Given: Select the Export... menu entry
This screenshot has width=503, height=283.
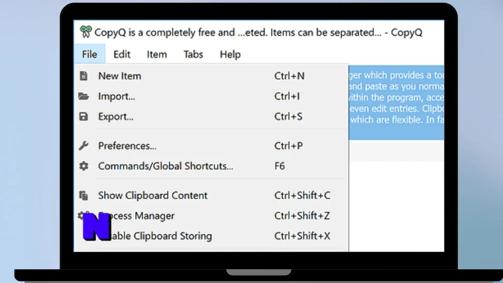Looking at the screenshot, I should pos(211,116).
